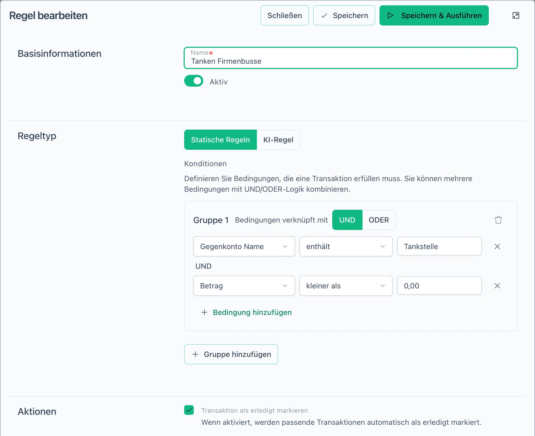Viewport: 535px width, 436px height.
Task: Edit the Tankstelle value field
Action: click(439, 246)
